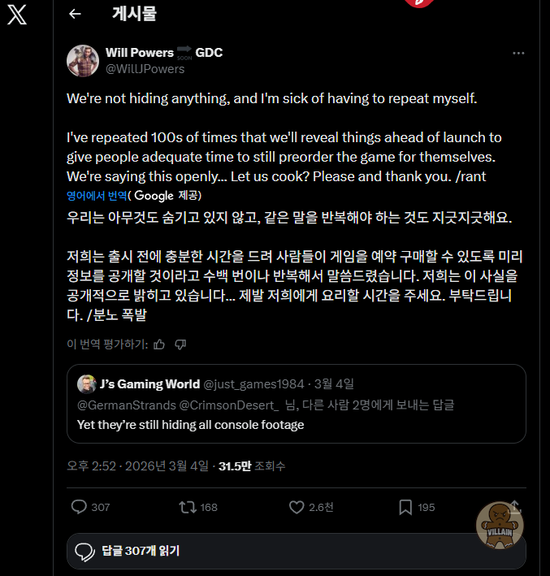This screenshot has width=550, height=576.
Task: Go back using the left arrow
Action: pos(75,14)
